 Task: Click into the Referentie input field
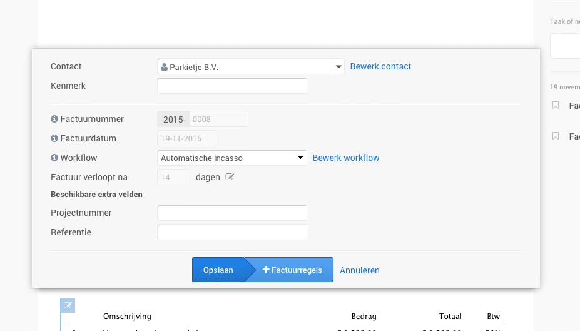[x=232, y=232]
